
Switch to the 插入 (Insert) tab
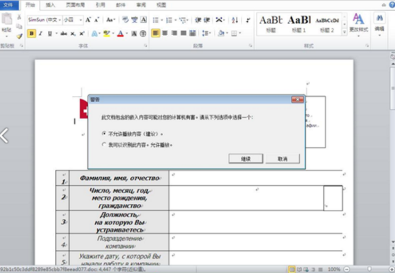click(x=50, y=5)
